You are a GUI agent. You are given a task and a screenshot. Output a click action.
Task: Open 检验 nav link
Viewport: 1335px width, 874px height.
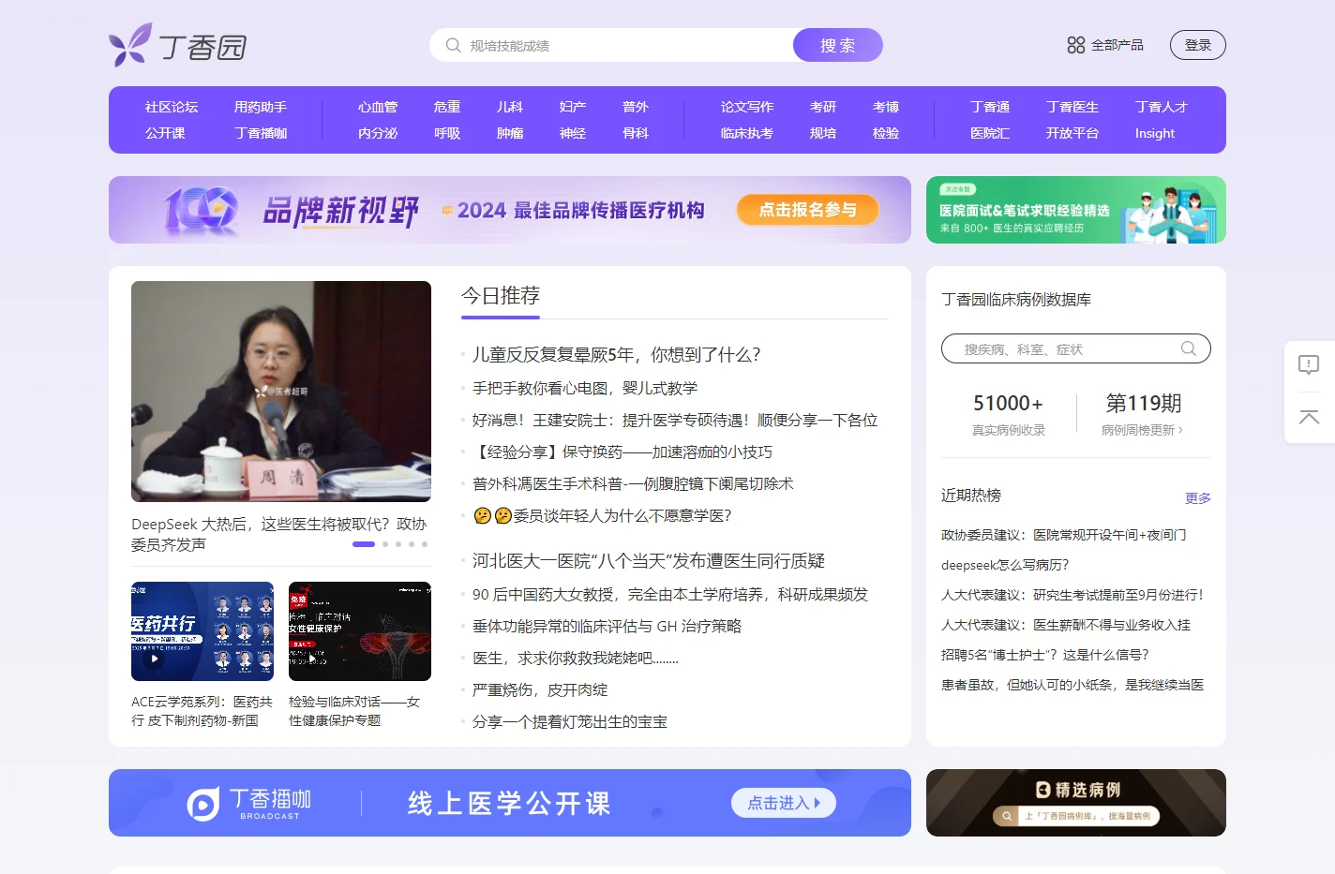886,133
